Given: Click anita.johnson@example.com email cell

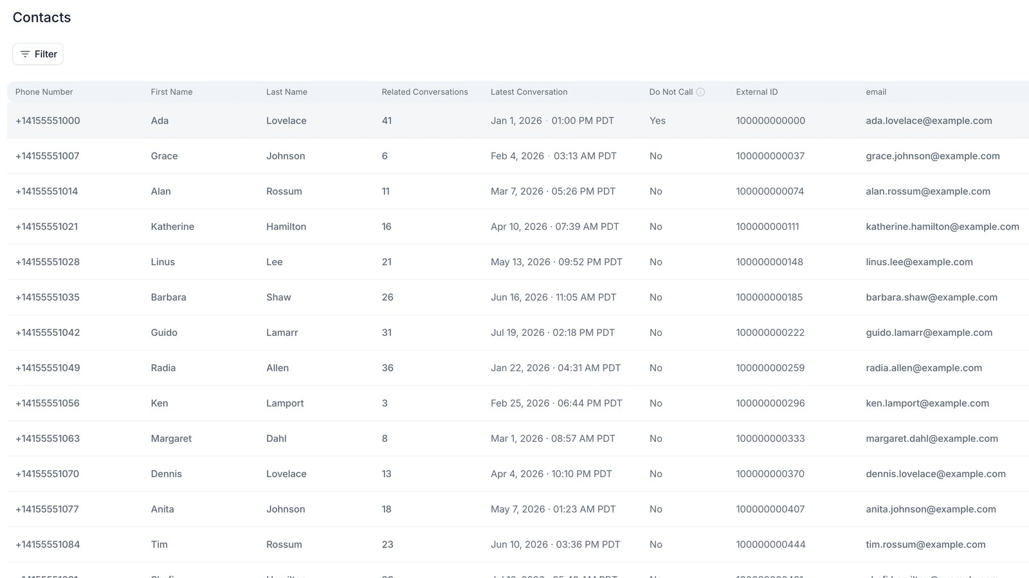Looking at the screenshot, I should tap(931, 509).
